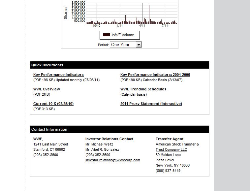250x191 pixels.
Task: Open the Current 10-K (02/25/10) link
Action: point(53,104)
